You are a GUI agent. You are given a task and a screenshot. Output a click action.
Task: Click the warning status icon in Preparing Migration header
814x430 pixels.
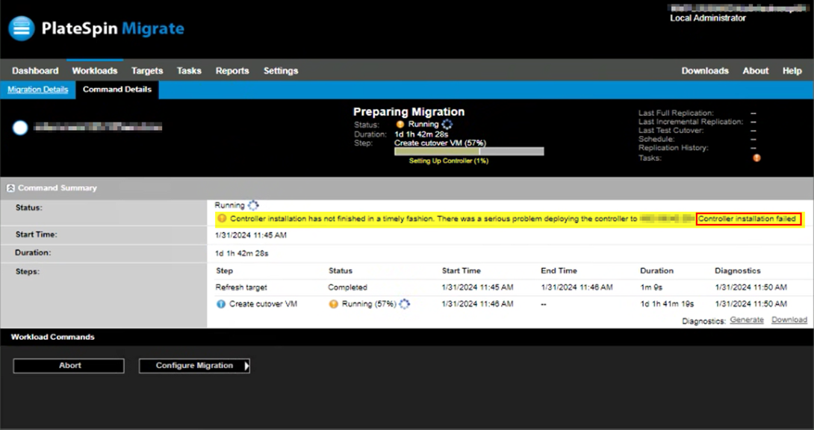(x=399, y=123)
